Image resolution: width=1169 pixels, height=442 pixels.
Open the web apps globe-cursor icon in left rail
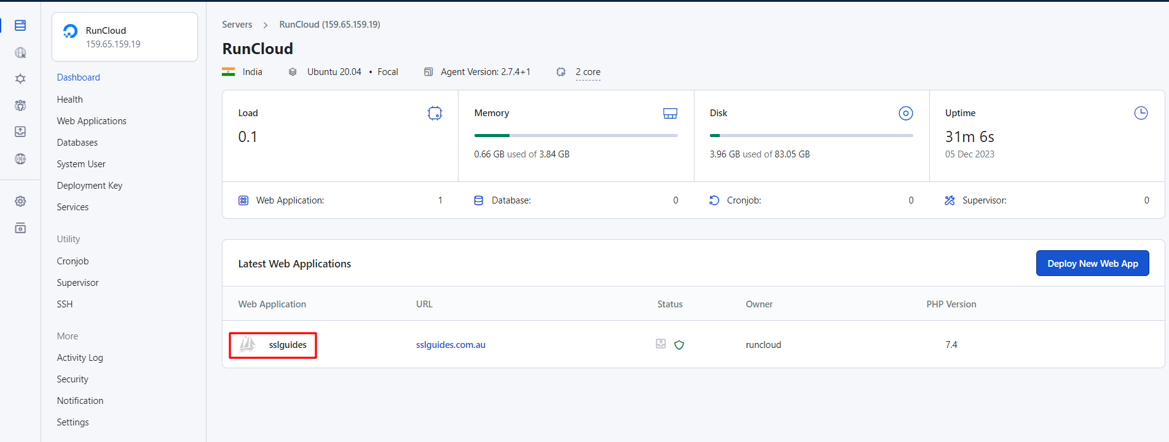pos(20,53)
